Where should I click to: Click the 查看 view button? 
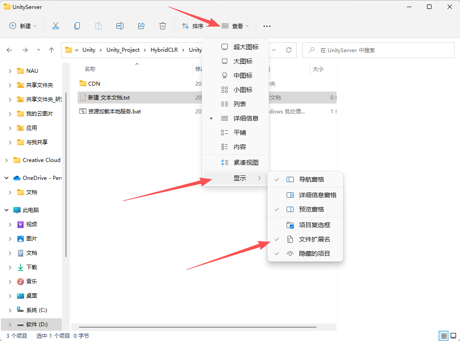tap(235, 26)
